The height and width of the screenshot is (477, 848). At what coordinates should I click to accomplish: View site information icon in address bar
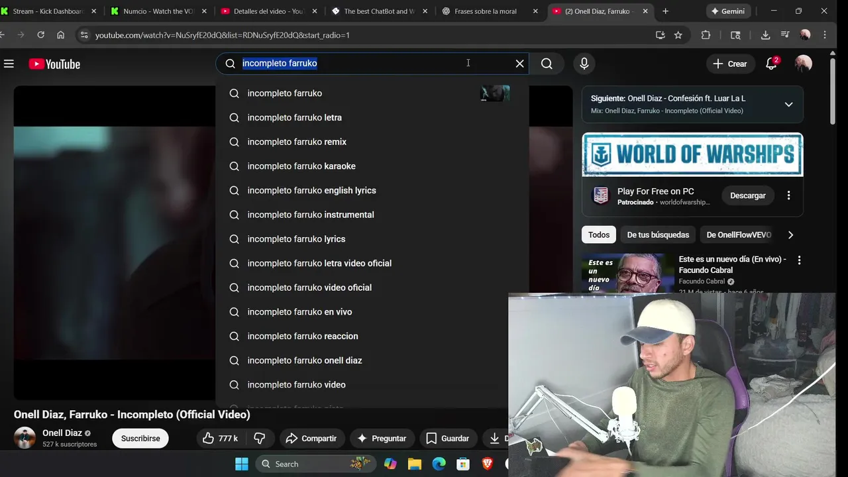pos(83,35)
